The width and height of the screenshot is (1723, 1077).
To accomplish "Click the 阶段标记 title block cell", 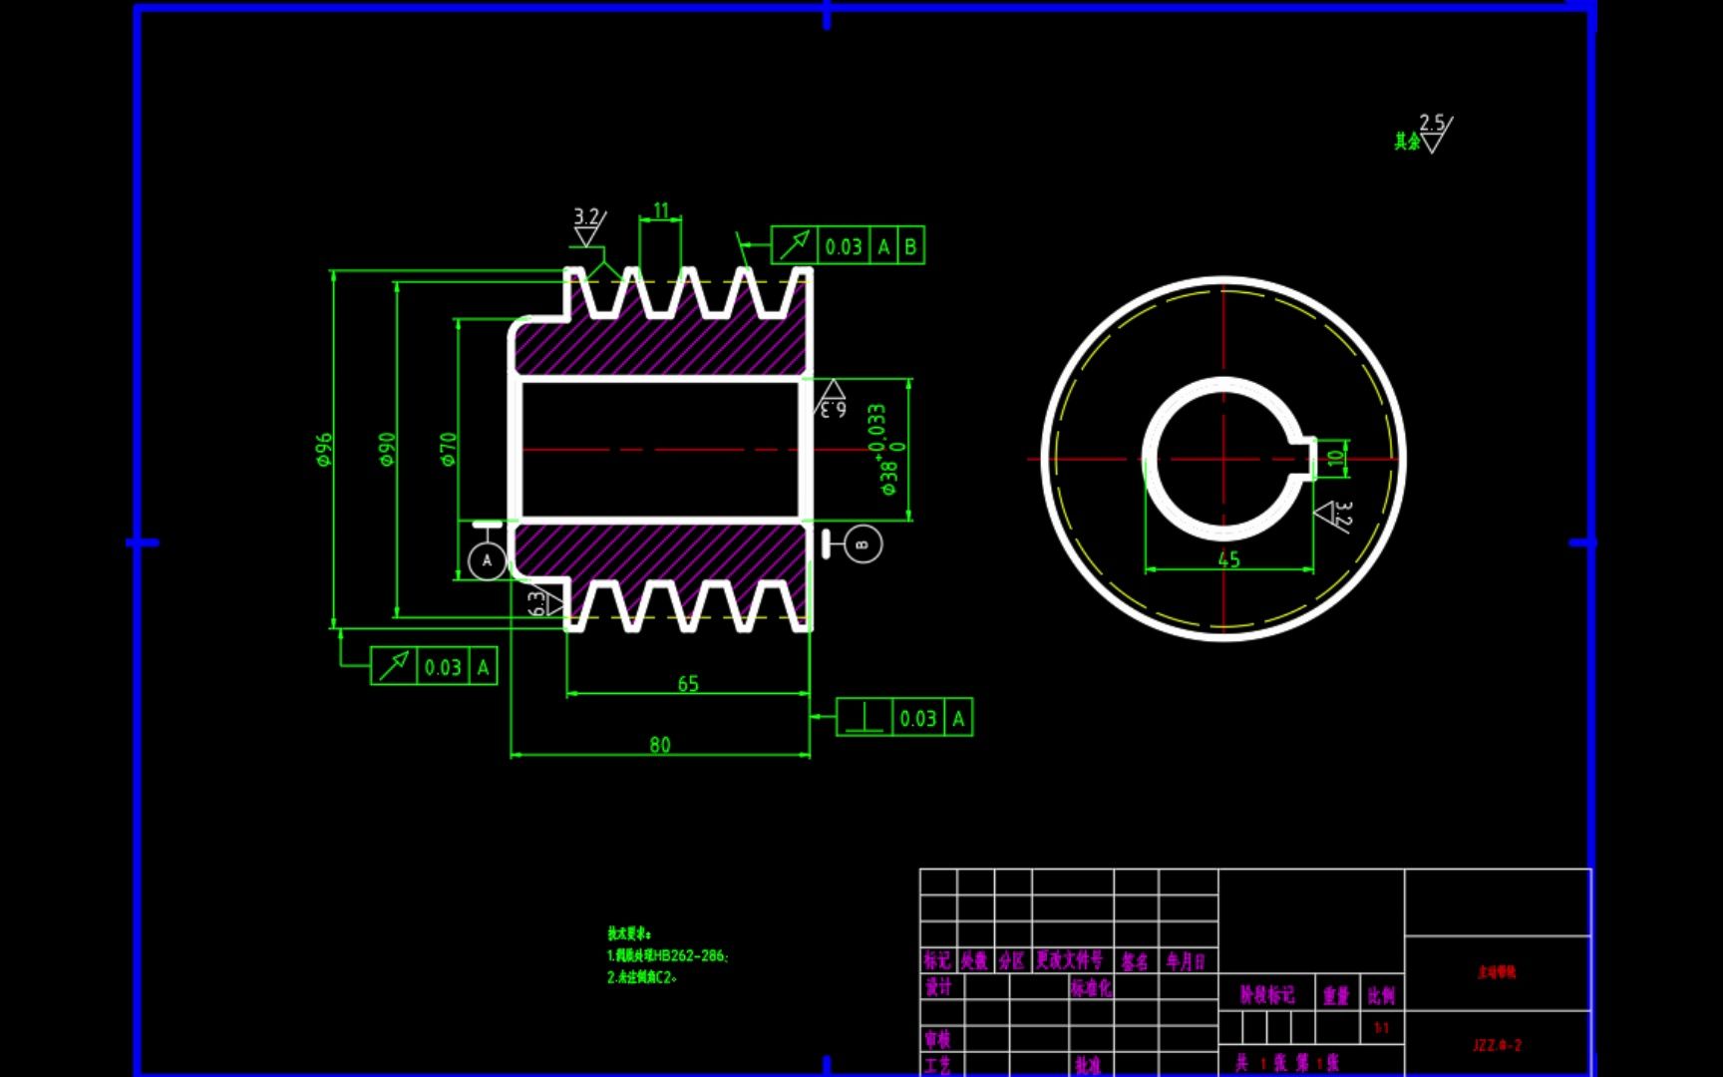I will click(1267, 994).
